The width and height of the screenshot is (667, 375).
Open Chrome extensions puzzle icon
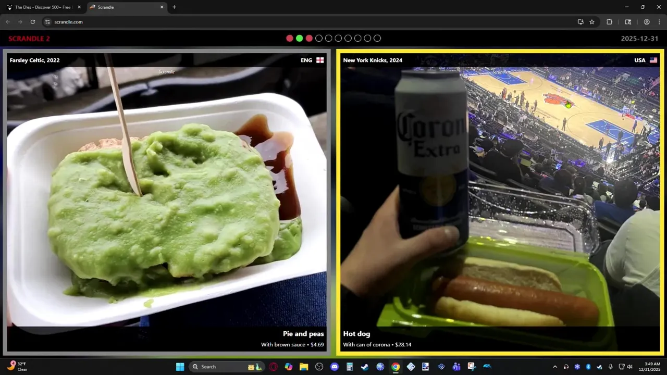click(x=609, y=22)
